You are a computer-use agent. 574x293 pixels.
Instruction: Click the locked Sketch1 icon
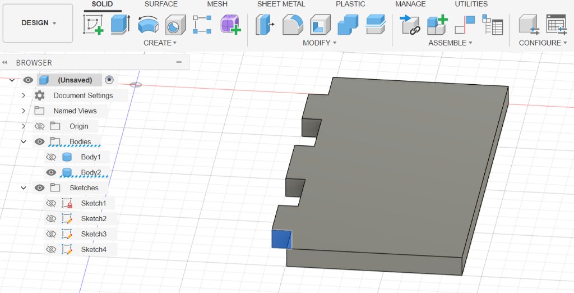pyautogui.click(x=67, y=203)
